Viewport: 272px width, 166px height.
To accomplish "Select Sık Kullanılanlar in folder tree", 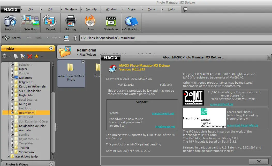I will click(x=30, y=91).
